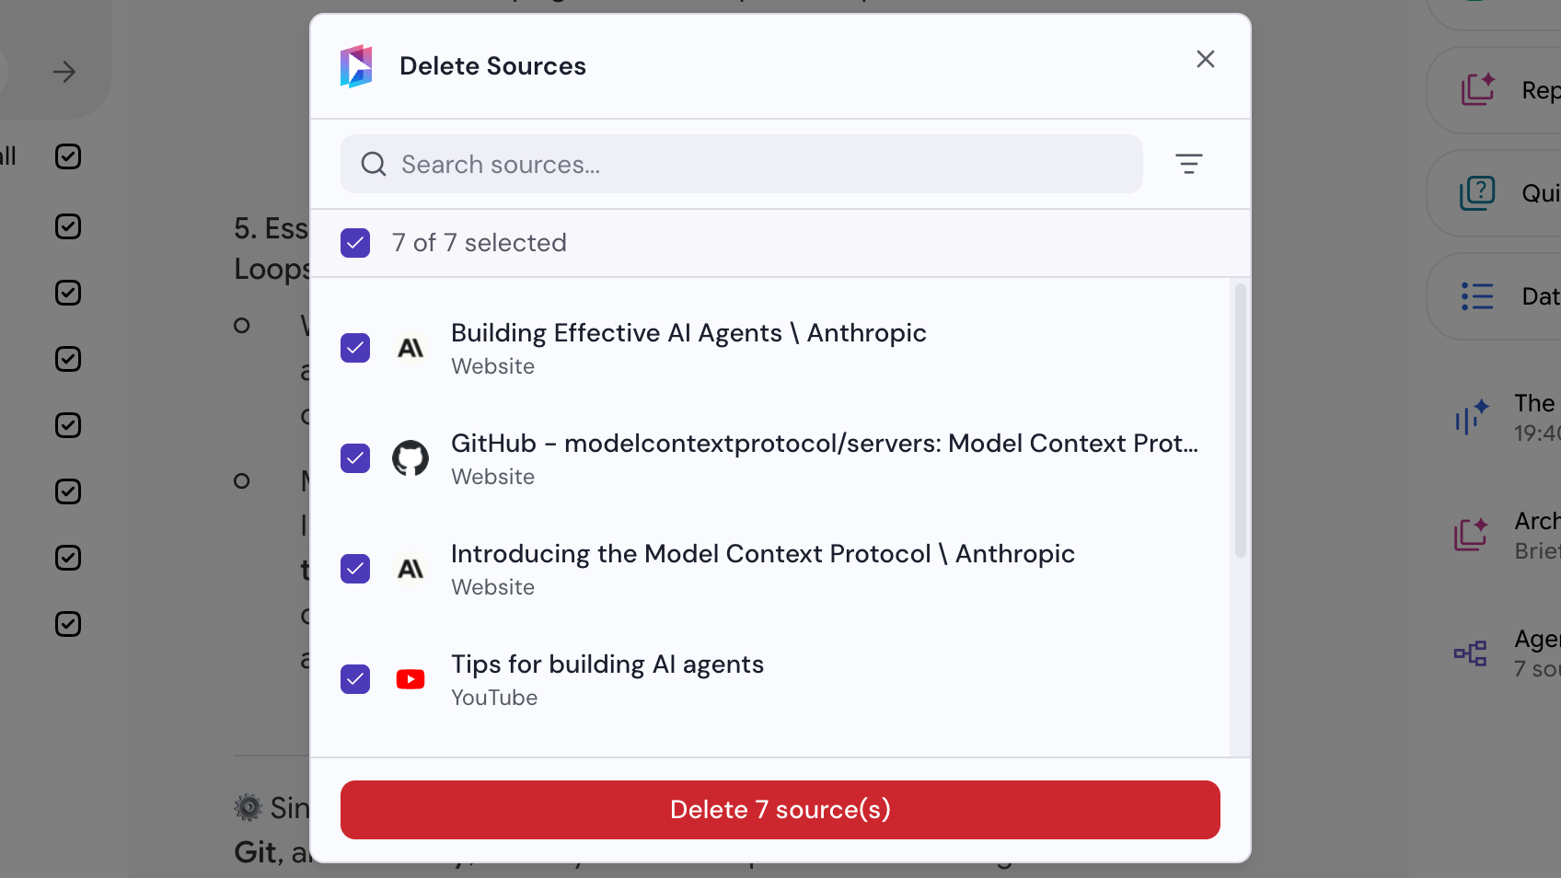Click the GitHub logo icon
This screenshot has width=1561, height=878.
pos(410,458)
